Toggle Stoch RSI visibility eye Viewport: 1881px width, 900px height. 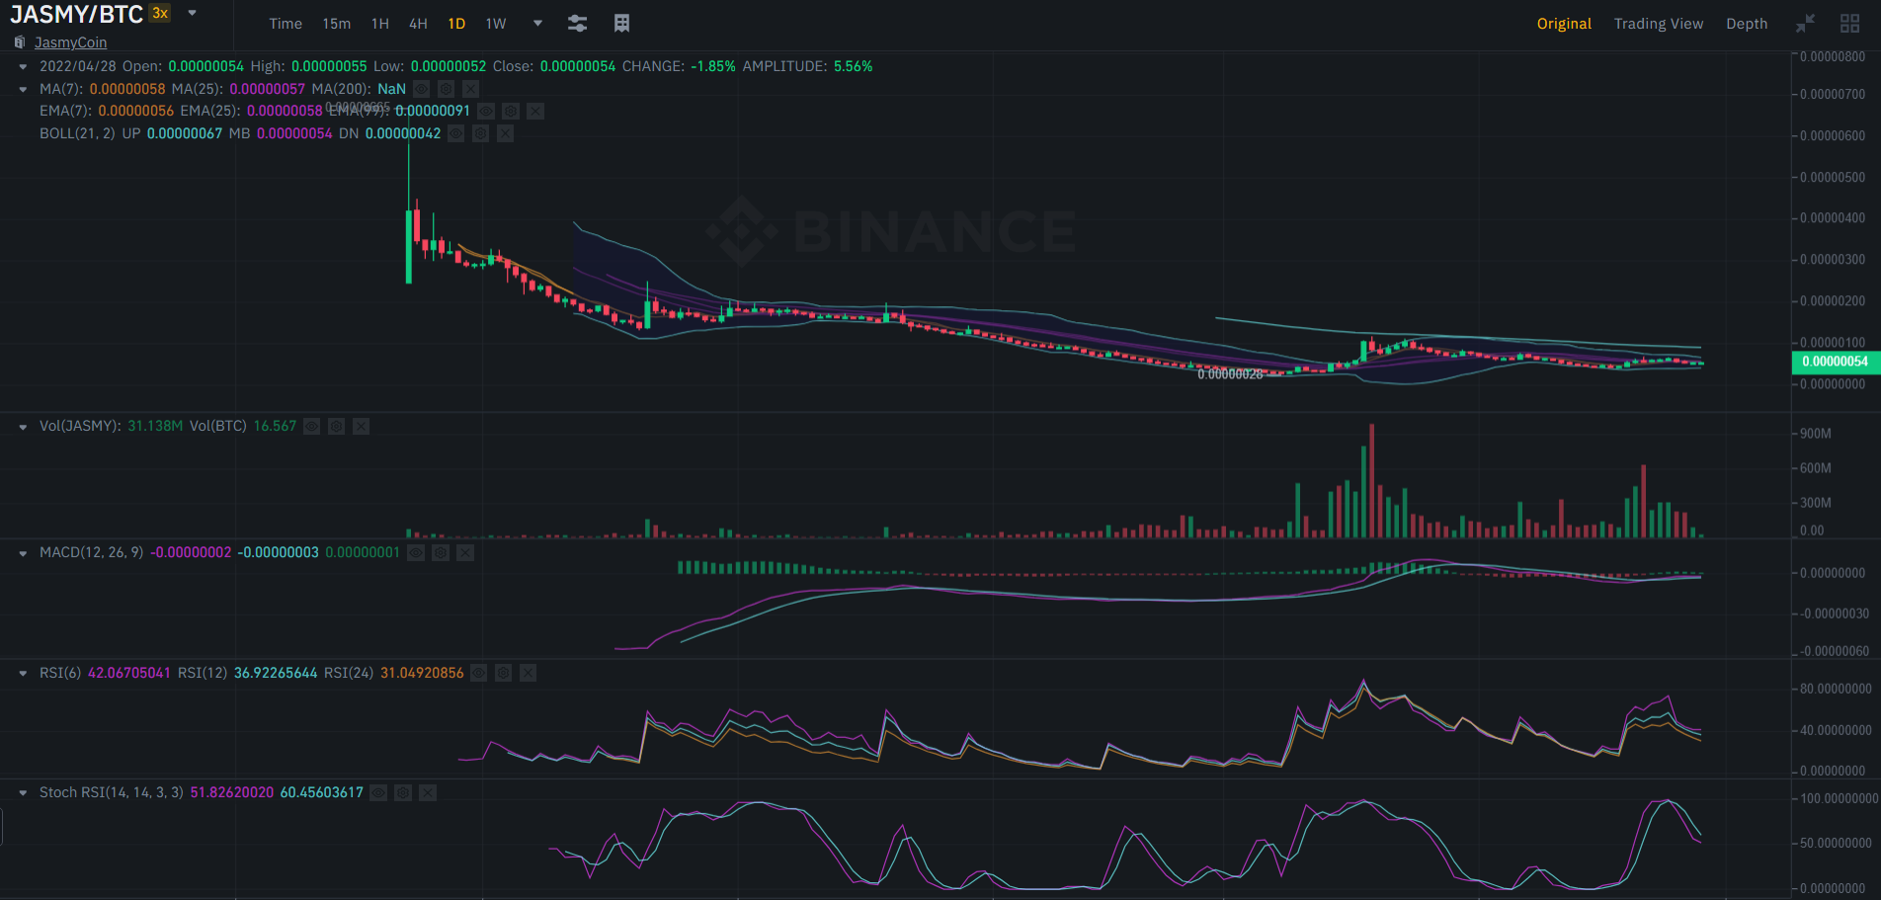pos(378,792)
